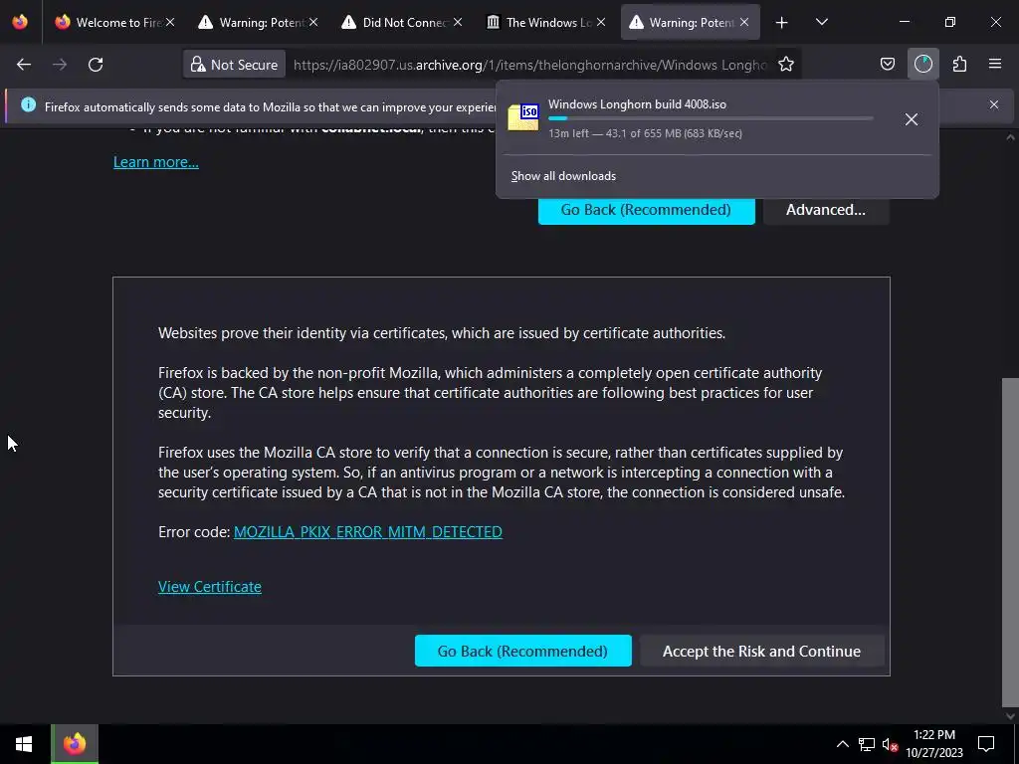Click the archive.org URL address field

click(x=529, y=65)
